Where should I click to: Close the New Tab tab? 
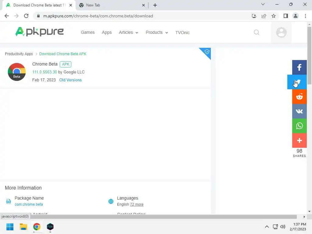(x=144, y=5)
